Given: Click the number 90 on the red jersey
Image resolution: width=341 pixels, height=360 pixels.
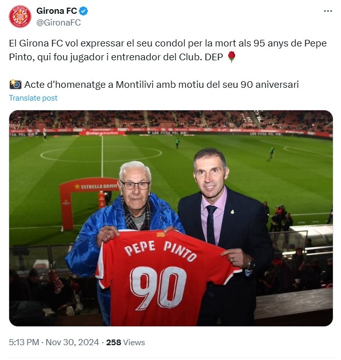Looking at the screenshot, I should [x=158, y=289].
